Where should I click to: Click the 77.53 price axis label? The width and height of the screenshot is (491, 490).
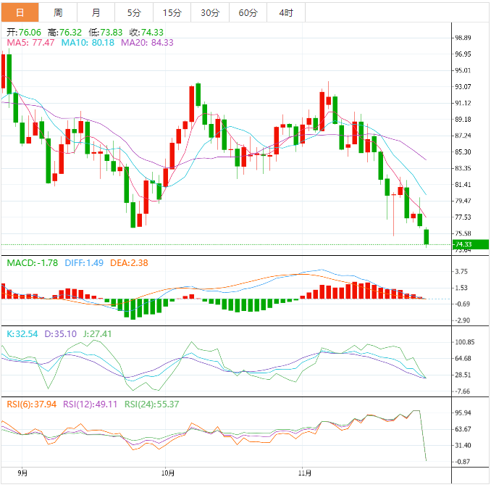point(463,217)
